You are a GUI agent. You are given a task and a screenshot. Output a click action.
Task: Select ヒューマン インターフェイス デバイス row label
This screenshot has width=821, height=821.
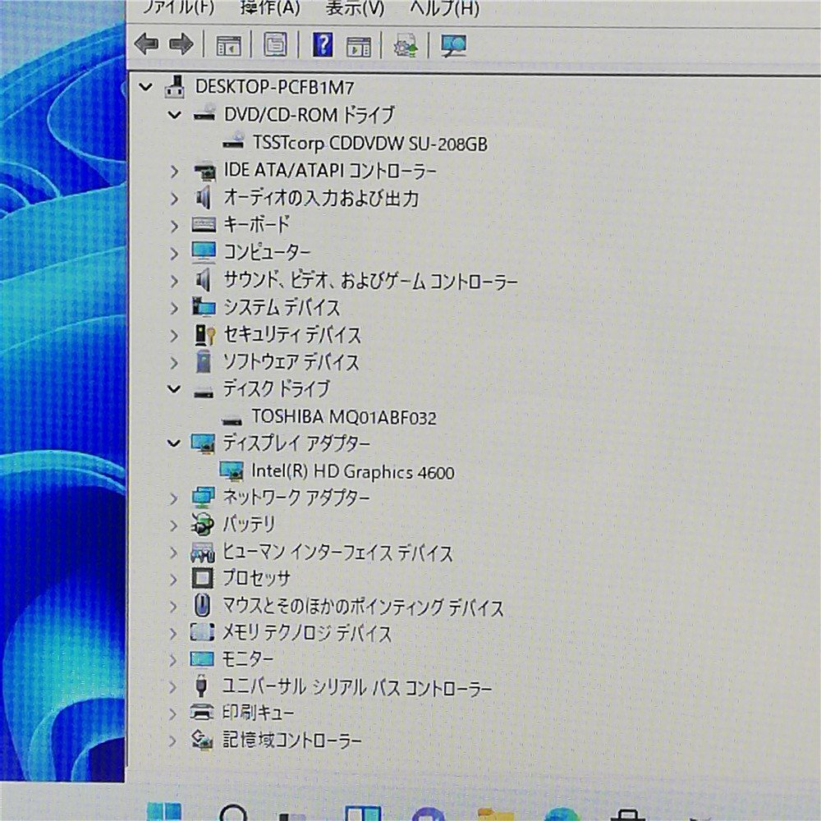coord(337,553)
